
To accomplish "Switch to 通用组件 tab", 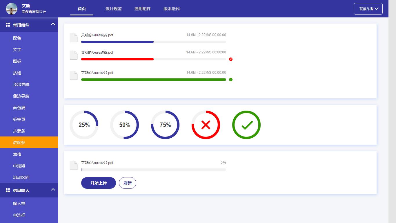I will tap(143, 9).
